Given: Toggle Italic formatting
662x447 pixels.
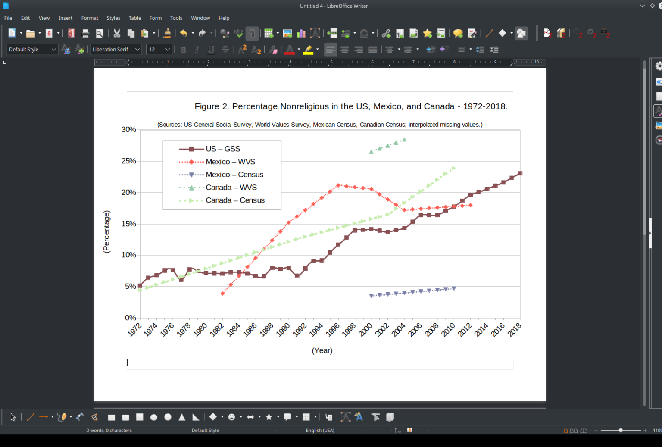Looking at the screenshot, I should [x=197, y=50].
